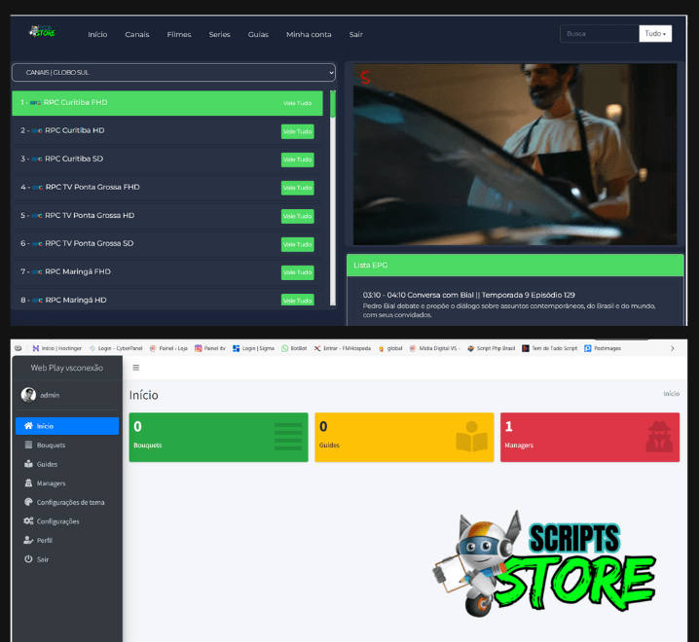This screenshot has width=699, height=642.
Task: Open the red Managers summary card
Action: click(x=589, y=437)
